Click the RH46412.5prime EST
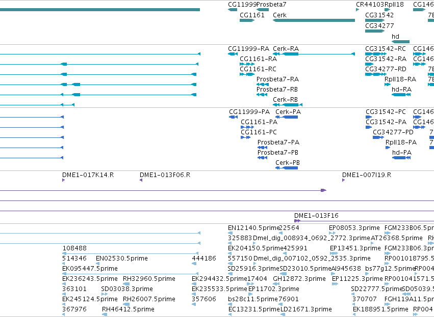The height and width of the screenshot is (317, 434). 105,314
